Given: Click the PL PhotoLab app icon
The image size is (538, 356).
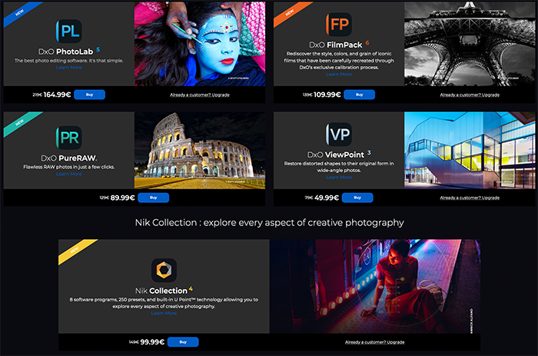Looking at the screenshot, I should point(68,32).
